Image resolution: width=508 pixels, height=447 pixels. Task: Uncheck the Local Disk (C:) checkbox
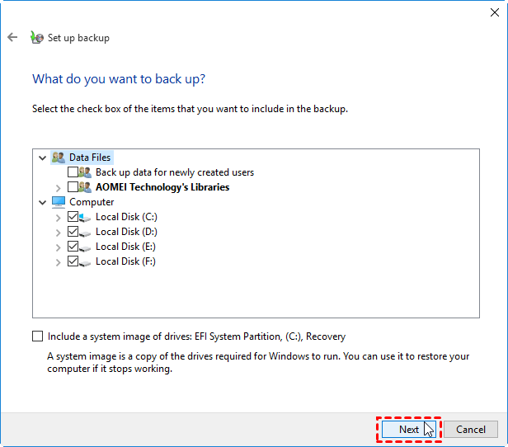pos(73,217)
